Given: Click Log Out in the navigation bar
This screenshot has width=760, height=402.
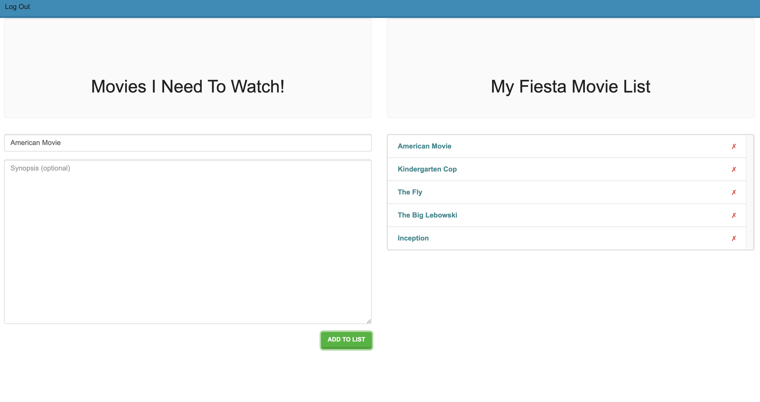Looking at the screenshot, I should coord(17,6).
